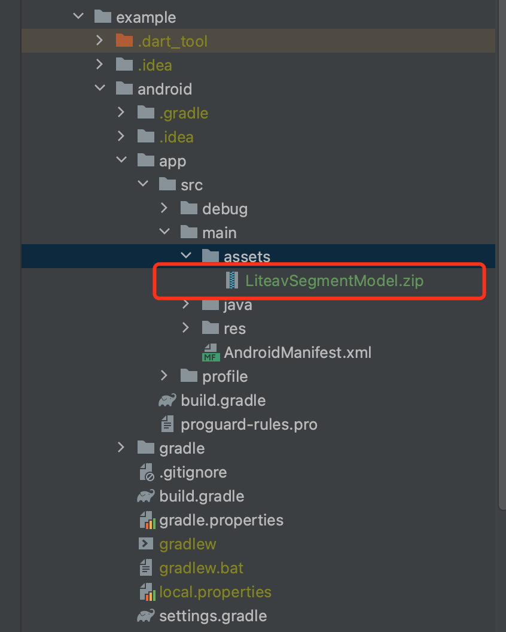Viewport: 506px width, 632px height.
Task: Click the .gitignore file icon
Action: click(146, 472)
